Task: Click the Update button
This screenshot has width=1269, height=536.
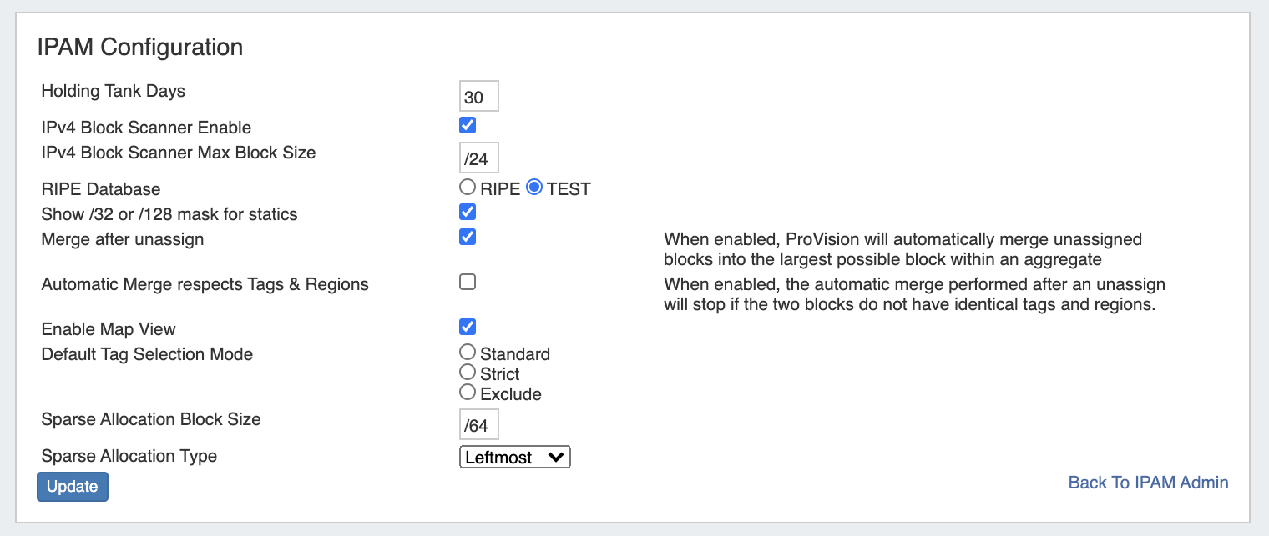Action: 73,487
